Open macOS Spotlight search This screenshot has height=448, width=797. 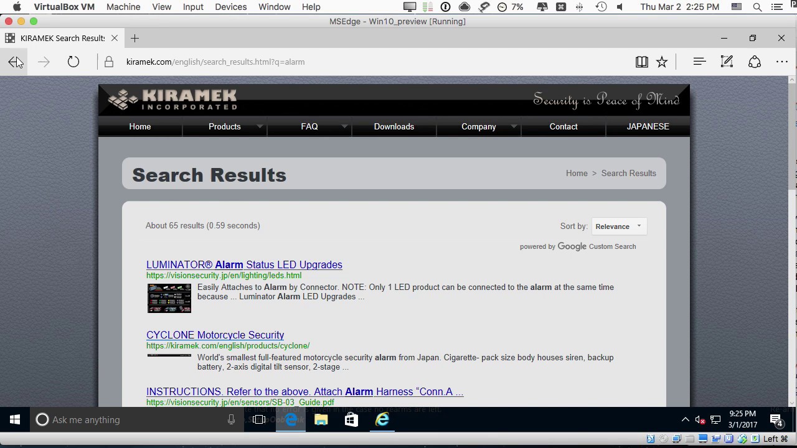[757, 7]
